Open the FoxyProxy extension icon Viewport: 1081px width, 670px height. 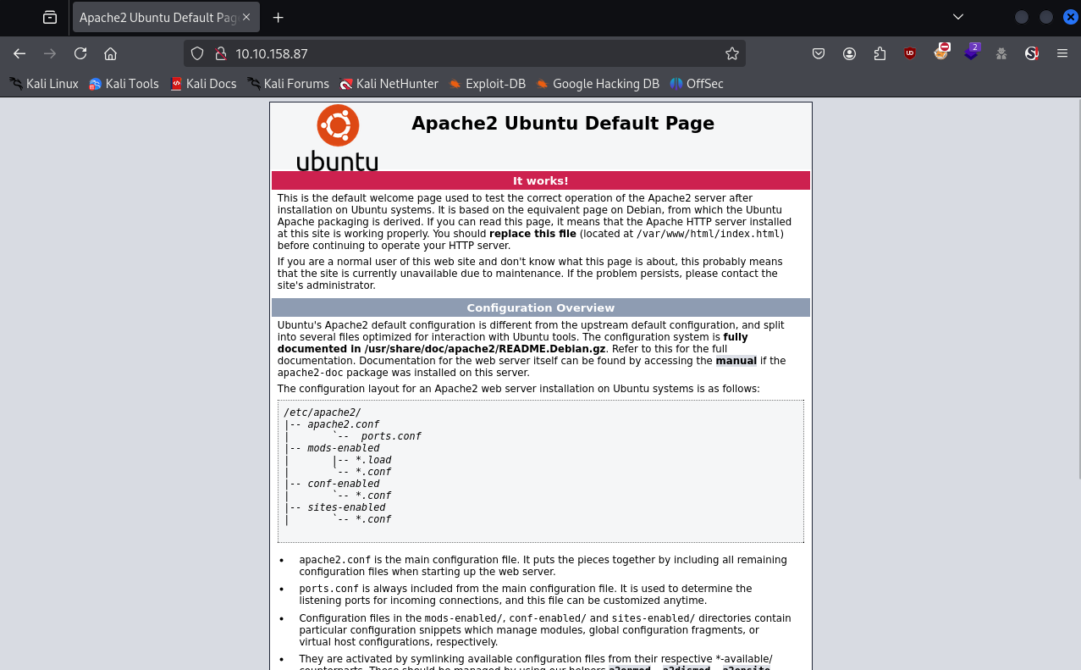click(940, 53)
